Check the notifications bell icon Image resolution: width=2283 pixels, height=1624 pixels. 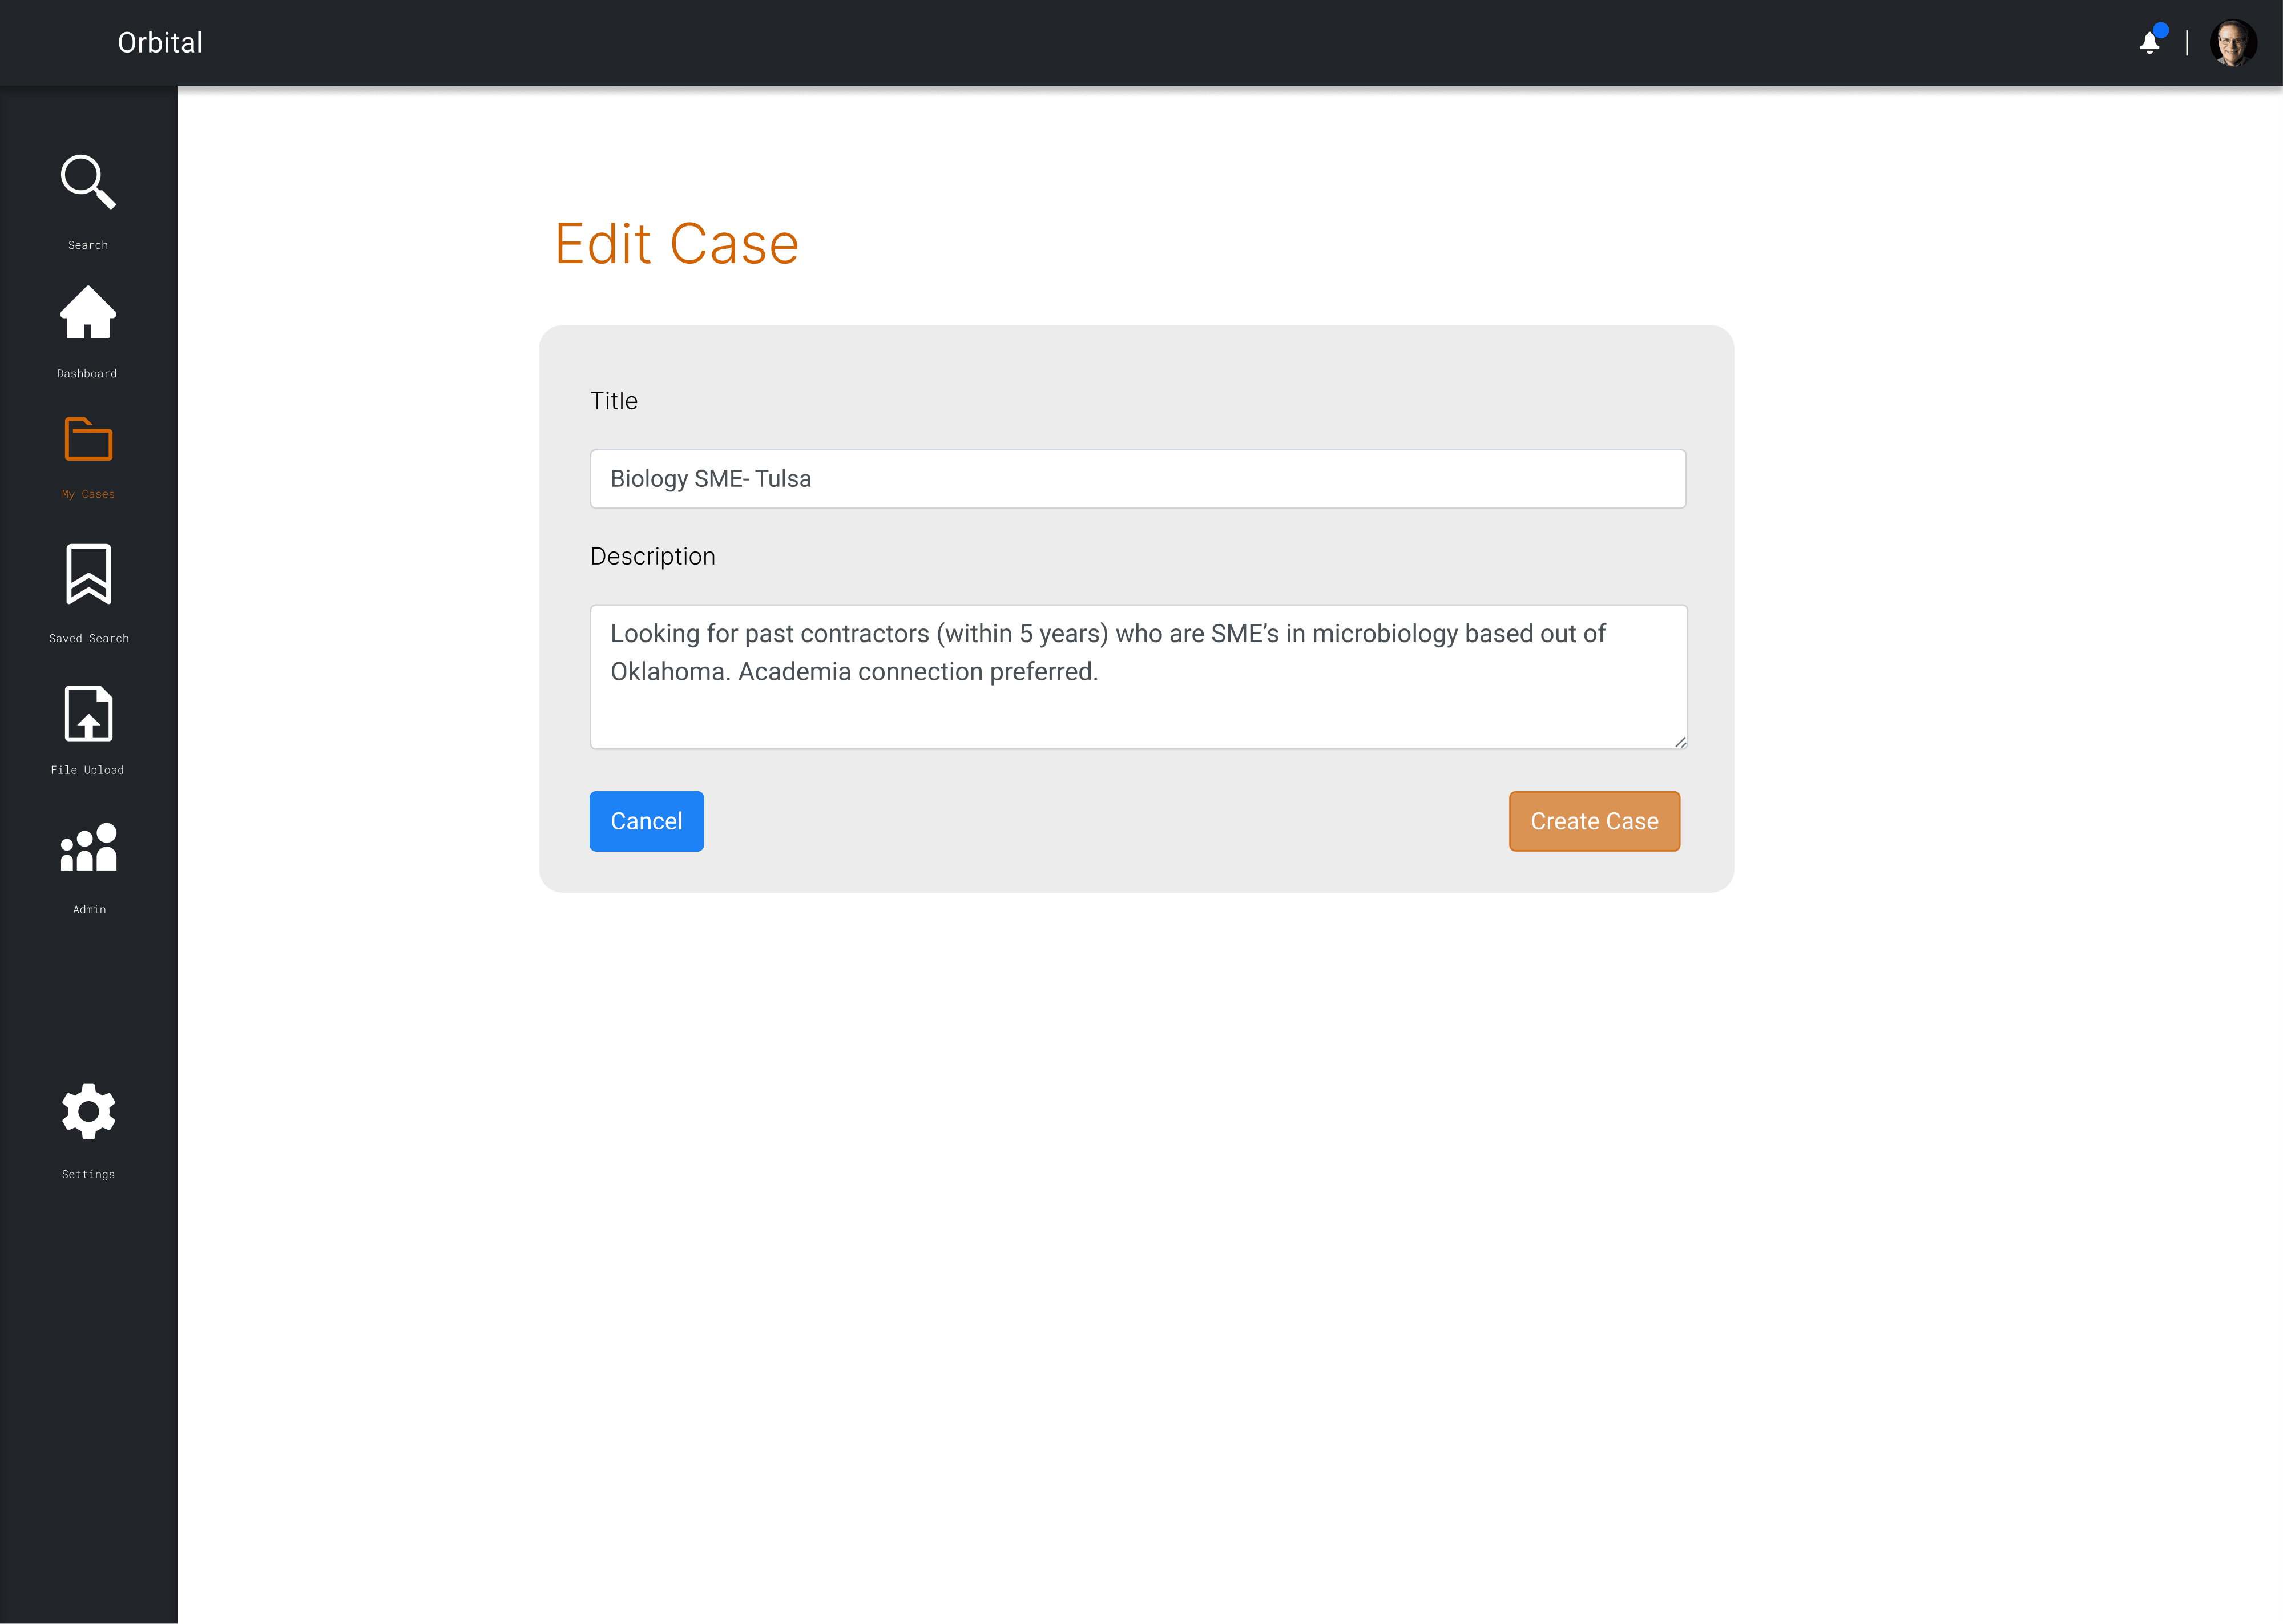point(2149,43)
